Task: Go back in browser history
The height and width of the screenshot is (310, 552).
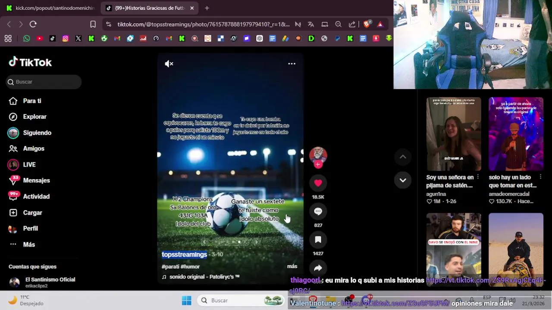Action: 9,25
